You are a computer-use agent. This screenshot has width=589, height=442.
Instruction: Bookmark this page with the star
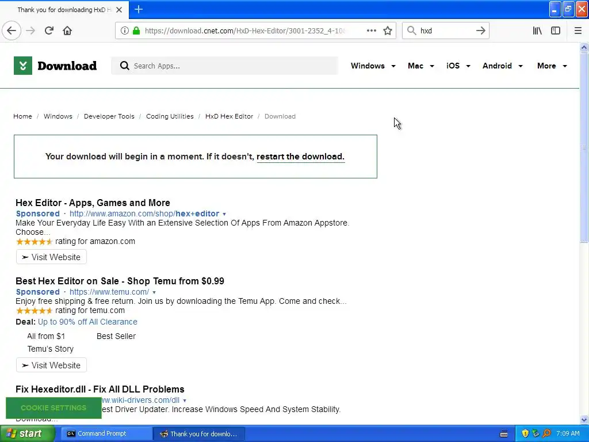tap(388, 31)
